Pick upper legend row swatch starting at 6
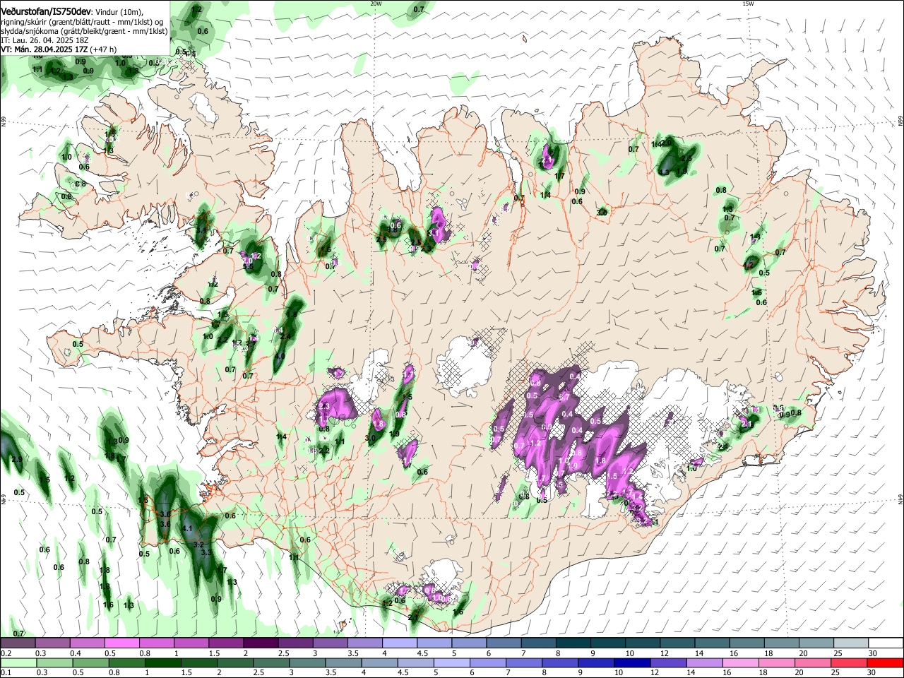The width and height of the screenshot is (904, 678). (504, 643)
